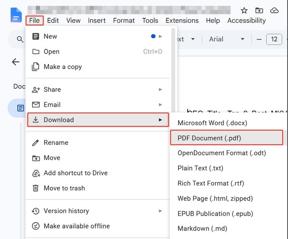Open the Extensions menu
The image size is (288, 239).
182,21
